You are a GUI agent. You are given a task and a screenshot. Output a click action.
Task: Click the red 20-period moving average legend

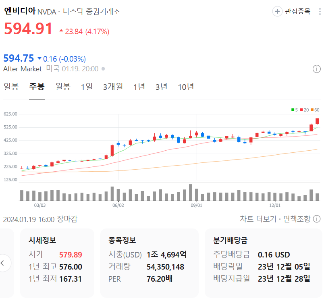[x=304, y=110]
